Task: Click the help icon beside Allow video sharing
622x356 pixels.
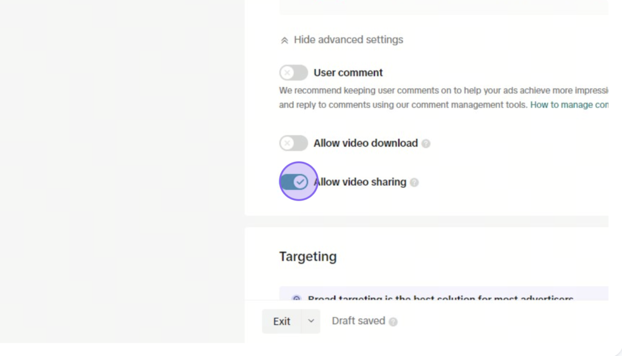Action: point(414,182)
